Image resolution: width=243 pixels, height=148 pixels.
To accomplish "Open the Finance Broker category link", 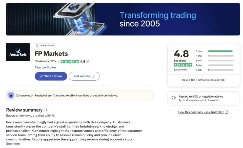I will click(45, 67).
